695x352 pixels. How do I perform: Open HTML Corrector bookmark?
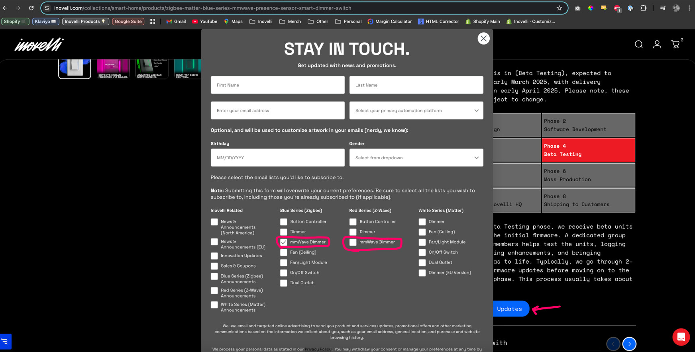pyautogui.click(x=438, y=22)
